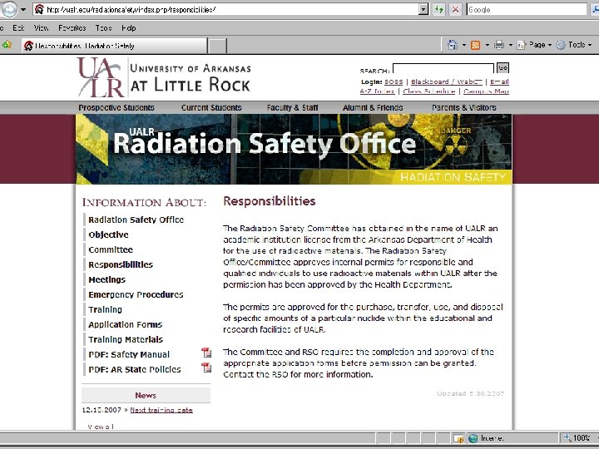Click the site search input field

(x=443, y=69)
